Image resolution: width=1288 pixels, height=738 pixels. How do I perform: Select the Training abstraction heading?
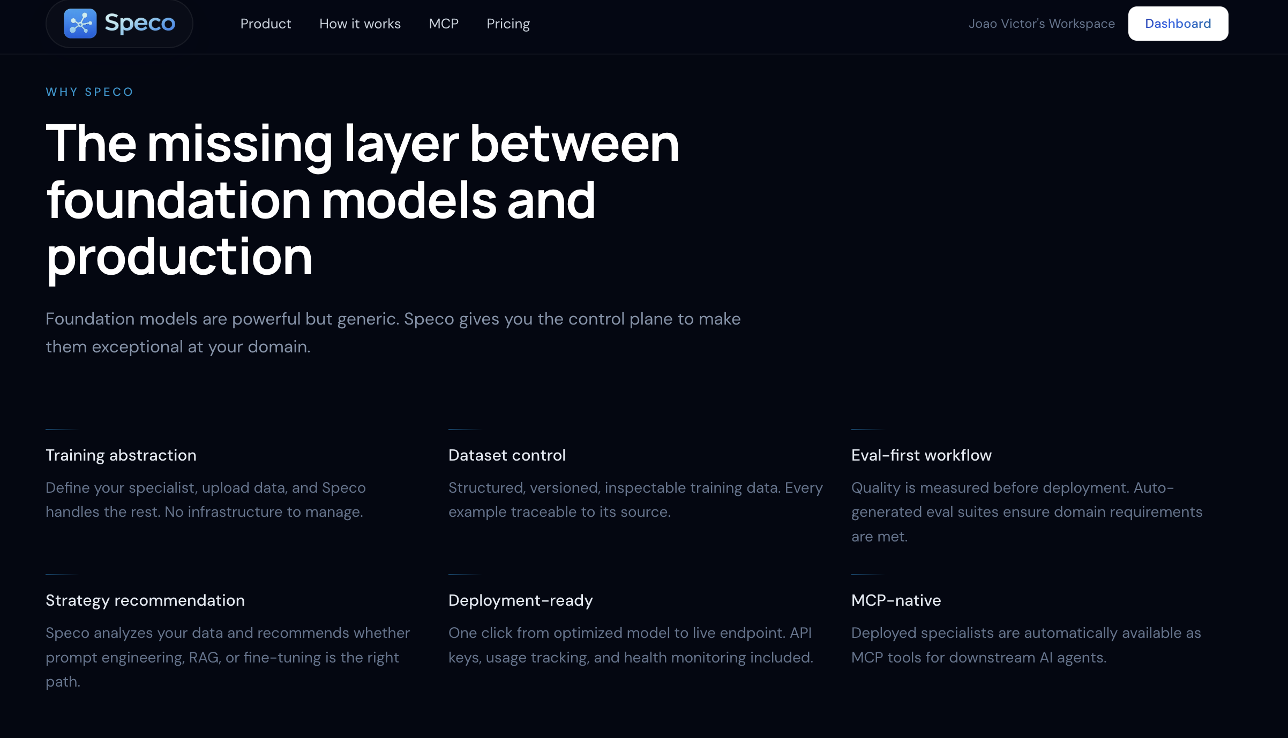[x=121, y=455]
